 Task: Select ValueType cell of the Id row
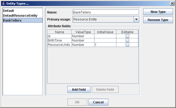click(83, 36)
